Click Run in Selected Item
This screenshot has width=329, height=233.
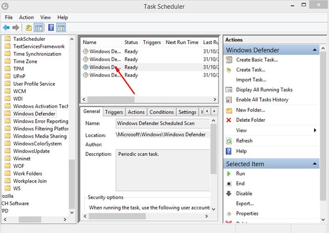(240, 174)
